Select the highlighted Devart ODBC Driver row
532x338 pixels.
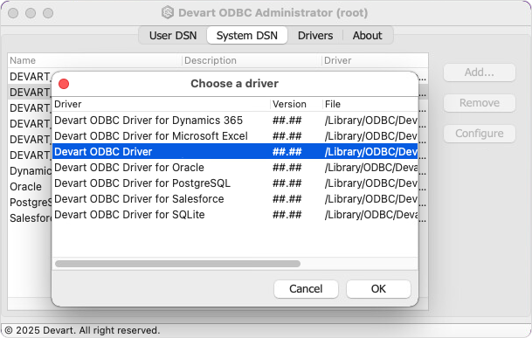point(235,152)
